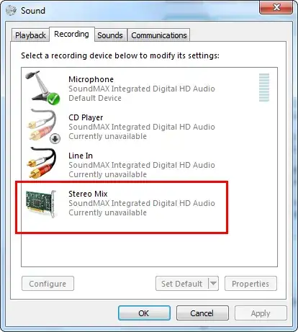Select the Microphone device icon
This screenshot has height=332, width=298.
coord(42,88)
